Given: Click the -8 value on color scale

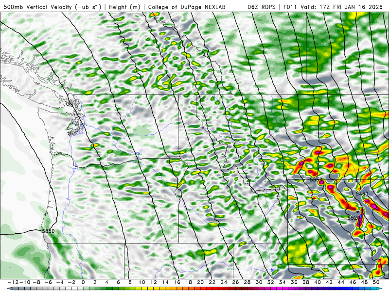Looking at the screenshot, I should (x=36, y=282).
